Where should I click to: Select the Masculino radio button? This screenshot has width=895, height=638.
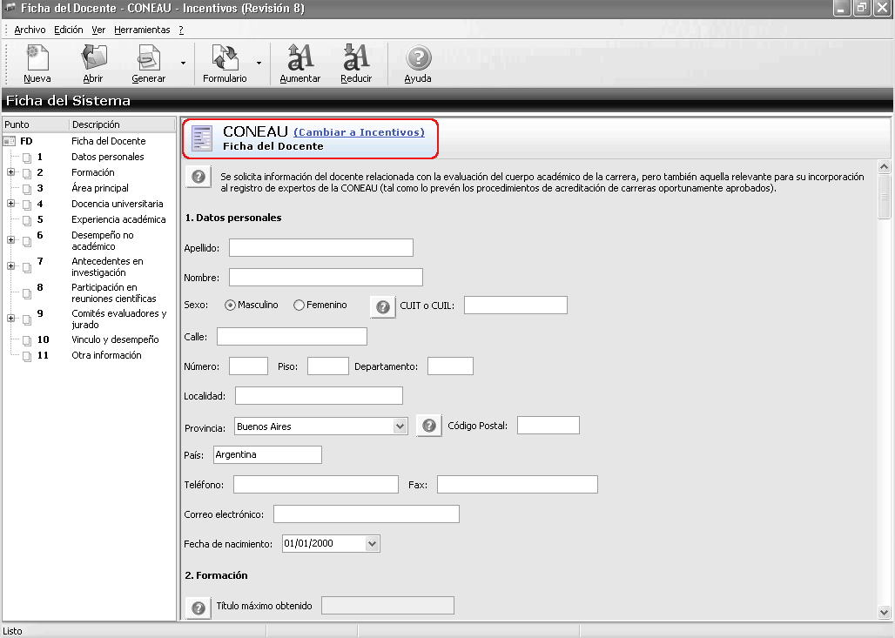(x=231, y=306)
